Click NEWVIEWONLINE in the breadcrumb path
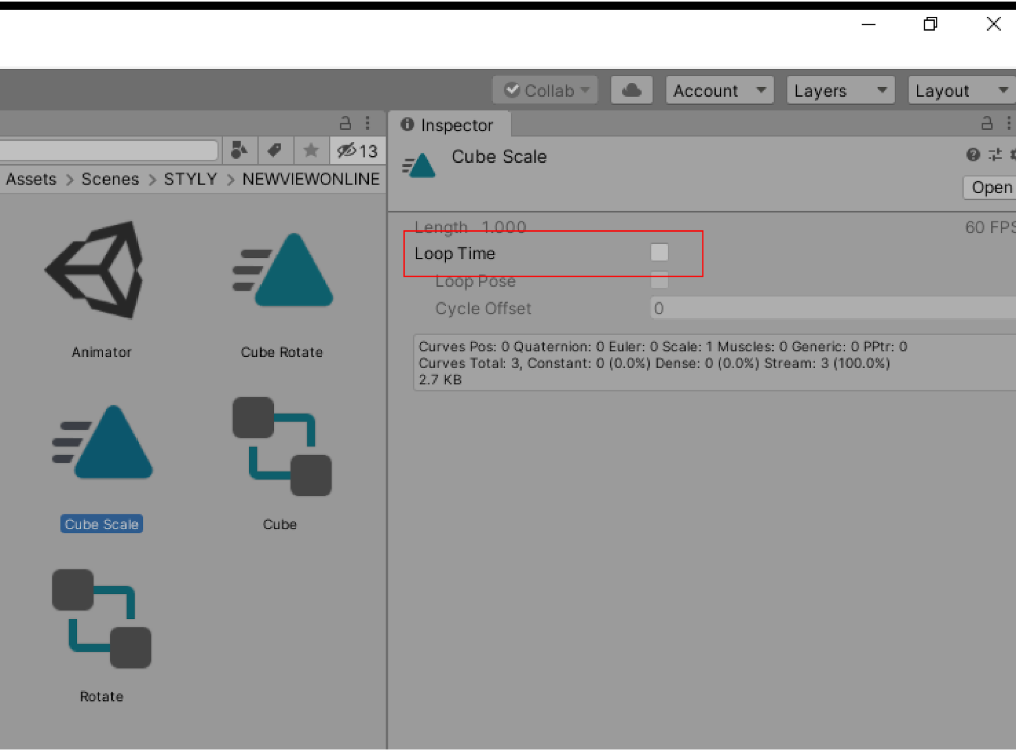1016x750 pixels. 311,179
